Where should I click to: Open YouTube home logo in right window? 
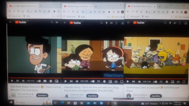click(x=139, y=23)
